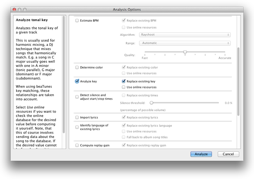The width and height of the screenshot is (254, 179).
Task: Toggle Fall back to album song titles
Action: click(x=124, y=137)
